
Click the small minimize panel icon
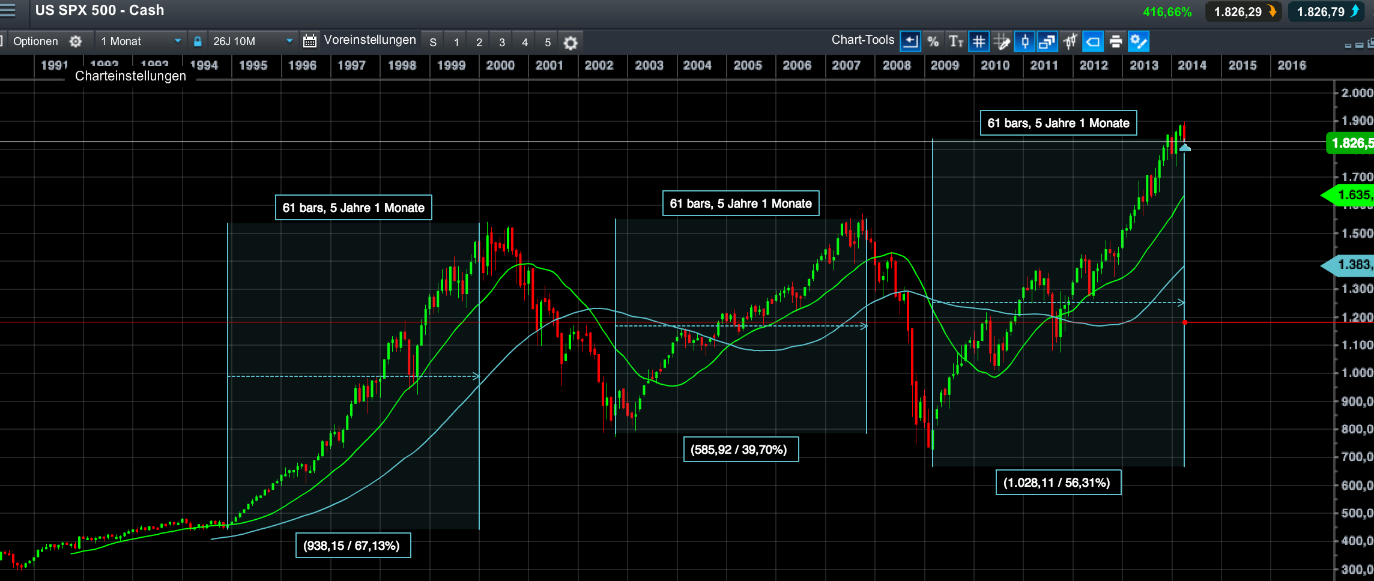1348,46
